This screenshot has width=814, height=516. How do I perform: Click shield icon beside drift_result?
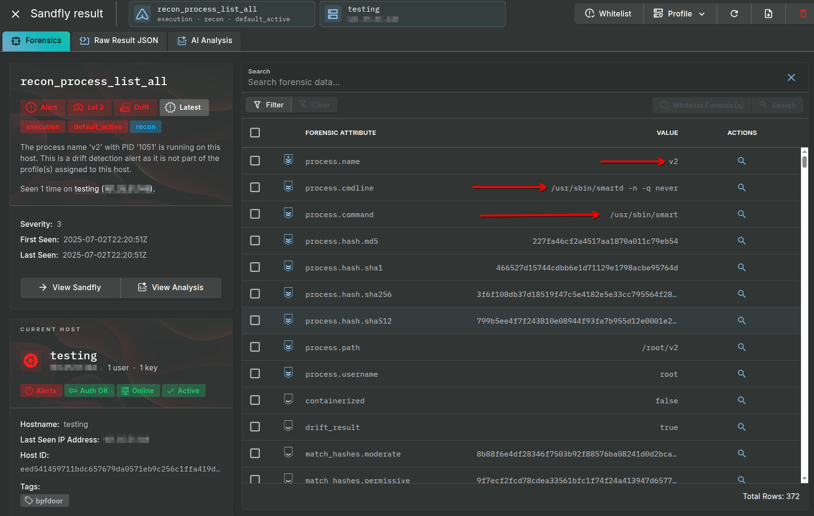(x=288, y=426)
